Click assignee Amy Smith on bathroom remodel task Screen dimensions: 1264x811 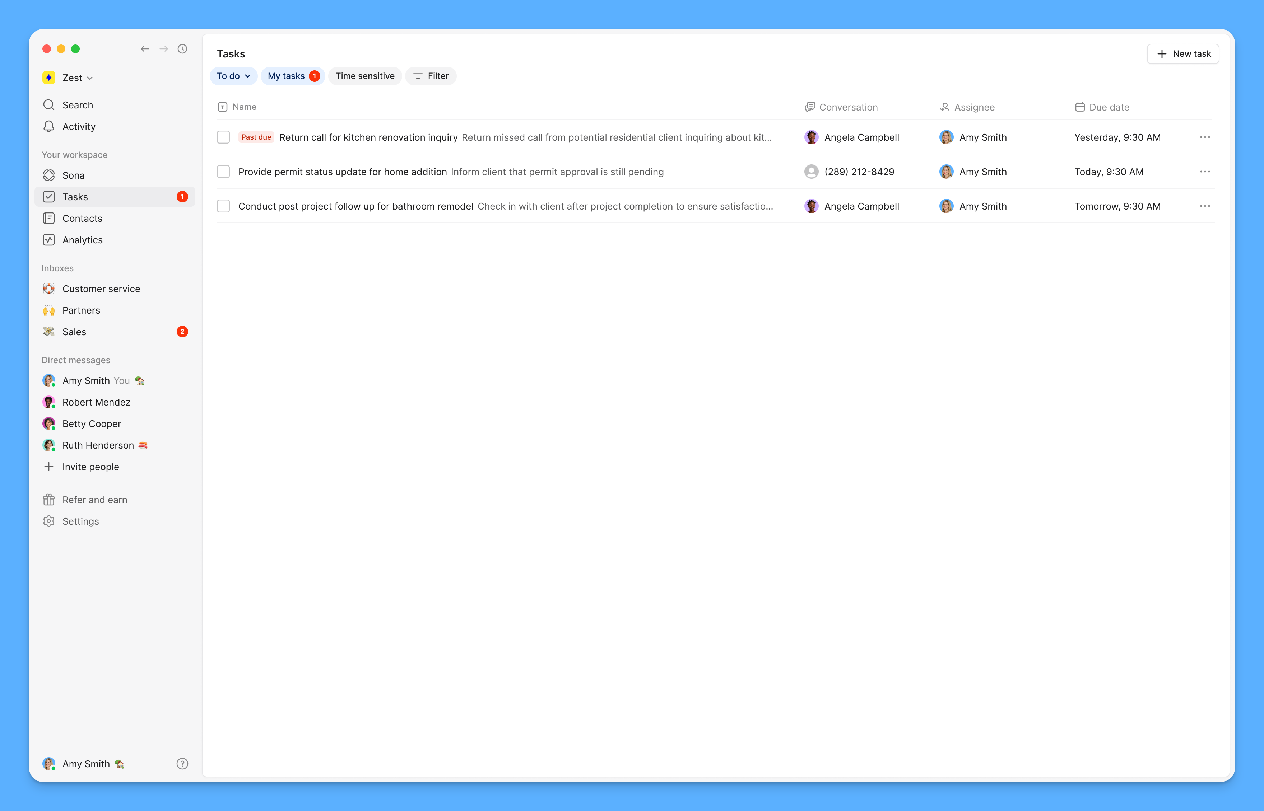click(x=973, y=206)
